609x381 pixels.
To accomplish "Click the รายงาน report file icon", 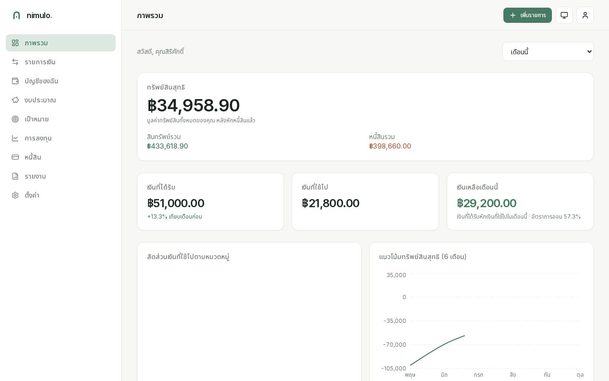I will [x=15, y=176].
